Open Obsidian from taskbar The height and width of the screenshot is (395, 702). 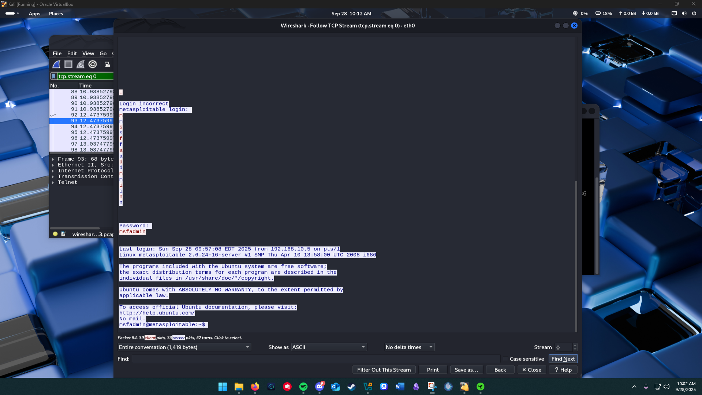click(x=416, y=387)
